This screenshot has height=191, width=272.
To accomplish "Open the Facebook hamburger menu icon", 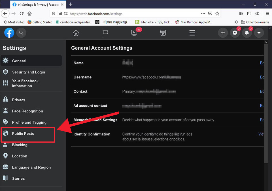I will [192, 33].
